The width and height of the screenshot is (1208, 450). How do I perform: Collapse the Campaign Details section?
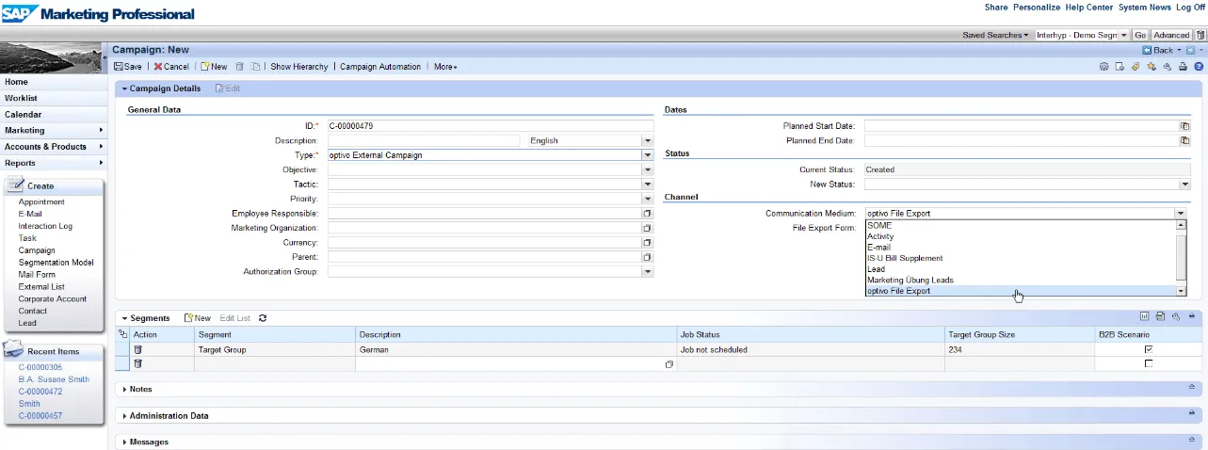click(124, 88)
